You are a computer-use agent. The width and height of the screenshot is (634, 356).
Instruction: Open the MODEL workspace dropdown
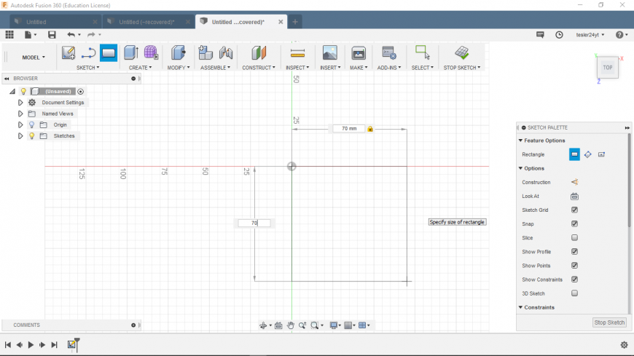[x=34, y=57]
